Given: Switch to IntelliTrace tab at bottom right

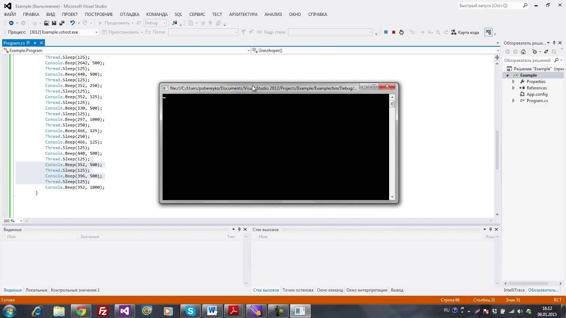Looking at the screenshot, I should click(514, 290).
